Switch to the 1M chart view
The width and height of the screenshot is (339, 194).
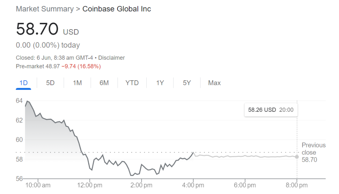tap(77, 83)
